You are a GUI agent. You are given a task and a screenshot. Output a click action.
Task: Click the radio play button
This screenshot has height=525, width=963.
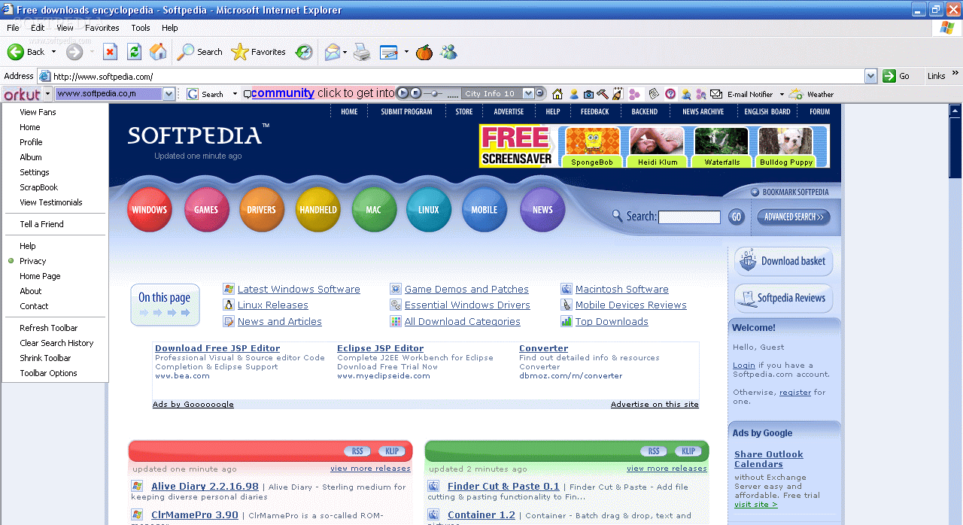tap(403, 93)
